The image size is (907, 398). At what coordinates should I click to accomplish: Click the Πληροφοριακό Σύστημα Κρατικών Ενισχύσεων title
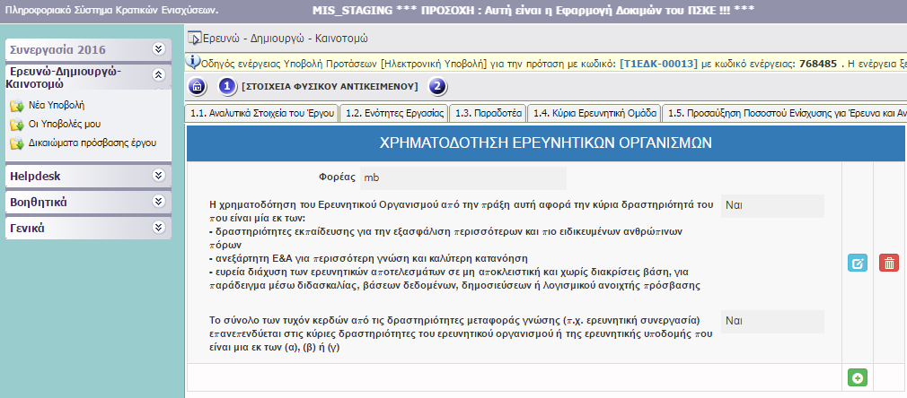(x=111, y=11)
